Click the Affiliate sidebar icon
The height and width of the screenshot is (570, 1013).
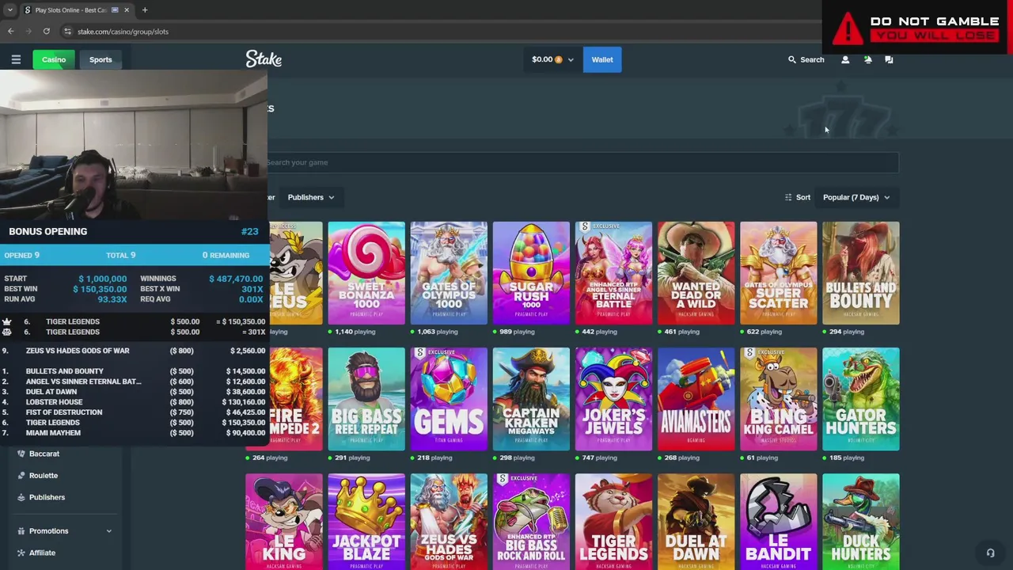[x=21, y=553]
